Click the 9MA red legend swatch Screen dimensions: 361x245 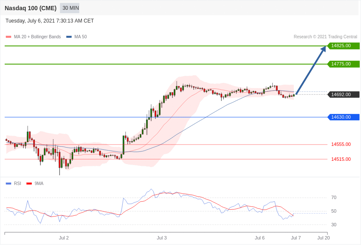tap(29, 183)
